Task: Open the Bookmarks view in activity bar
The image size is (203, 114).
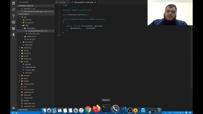Action: [x=13, y=35]
